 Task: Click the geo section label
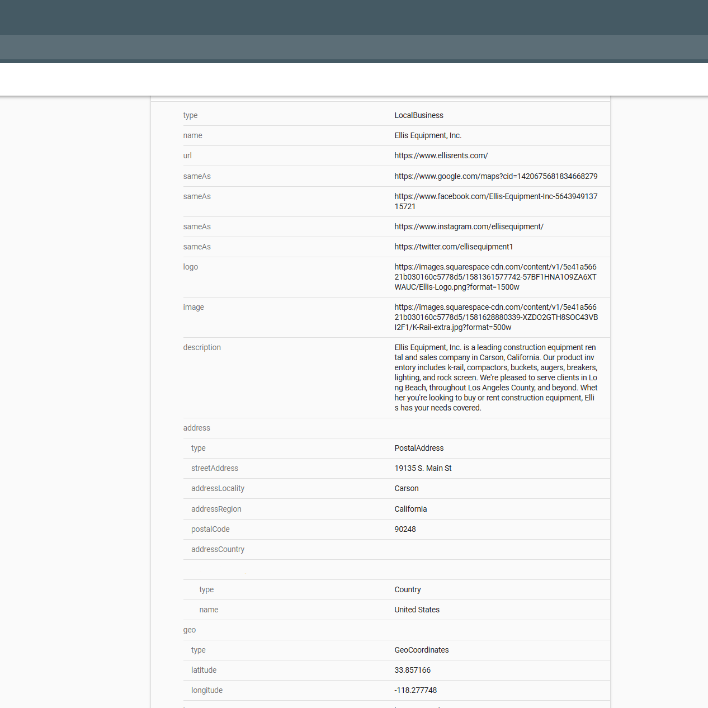(189, 630)
